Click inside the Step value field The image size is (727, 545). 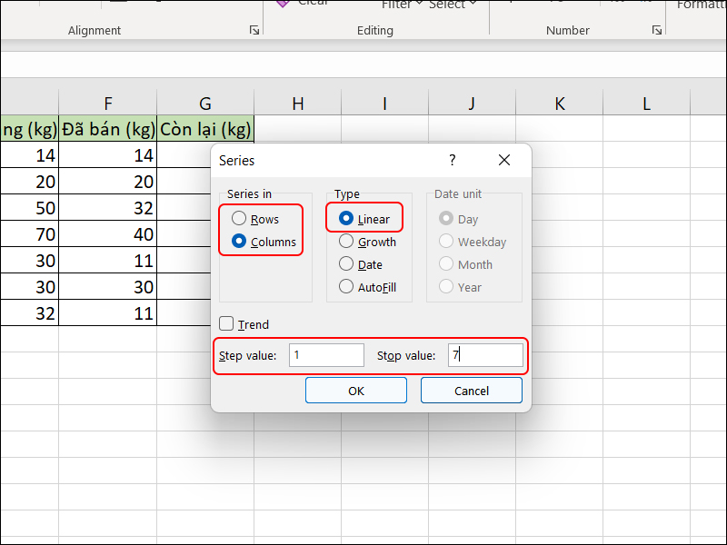(x=326, y=355)
